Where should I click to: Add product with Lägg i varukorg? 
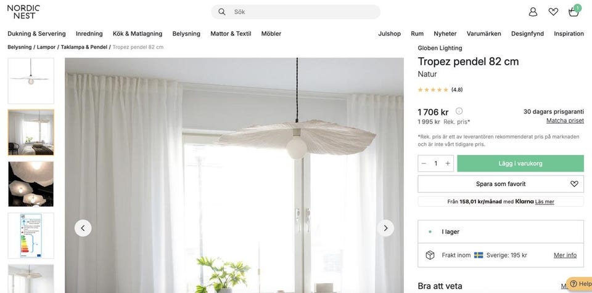(520, 163)
